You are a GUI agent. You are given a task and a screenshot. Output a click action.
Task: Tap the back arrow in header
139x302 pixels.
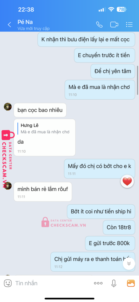(x=9, y=25)
